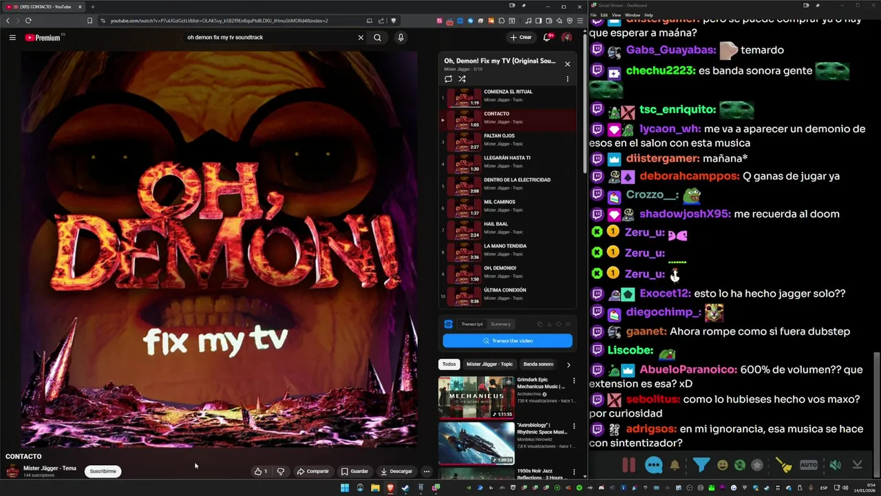Click the Suscribirme button
The height and width of the screenshot is (496, 881).
click(x=103, y=471)
